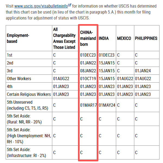This screenshot has height=163, width=163.
Task: Select the INDIA column header
Action: [x=104, y=38]
